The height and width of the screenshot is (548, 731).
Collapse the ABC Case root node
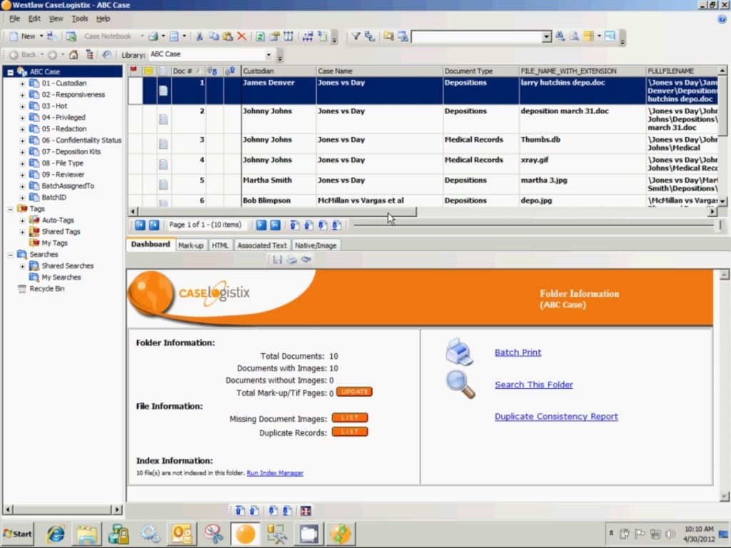(11, 72)
